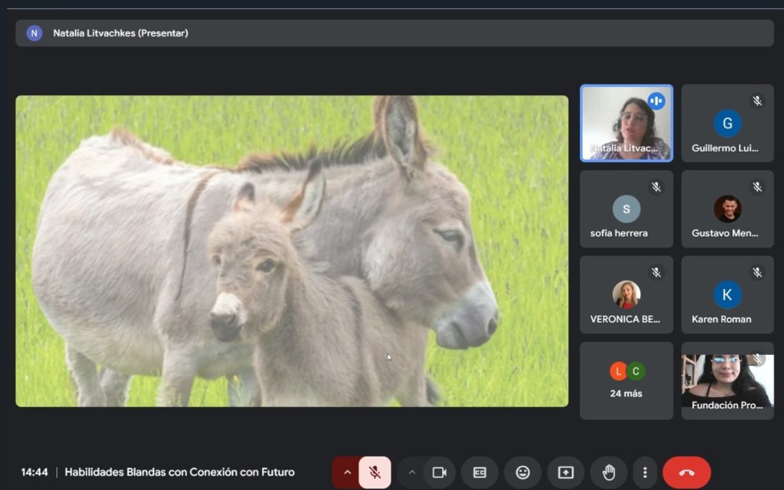Click the present screen icon
The image size is (784, 490).
pyautogui.click(x=565, y=473)
